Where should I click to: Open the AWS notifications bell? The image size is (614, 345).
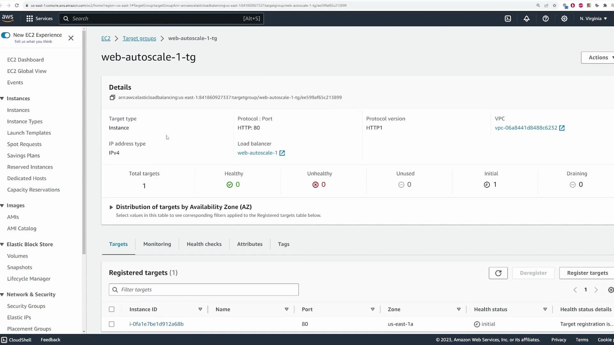point(526,19)
